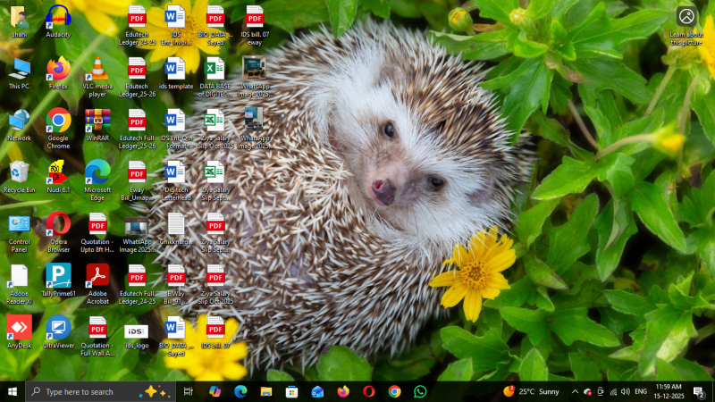Open File Explorer from the taskbar

click(266, 391)
